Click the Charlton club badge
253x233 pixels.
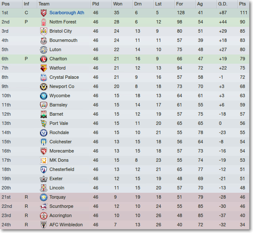click(44, 59)
